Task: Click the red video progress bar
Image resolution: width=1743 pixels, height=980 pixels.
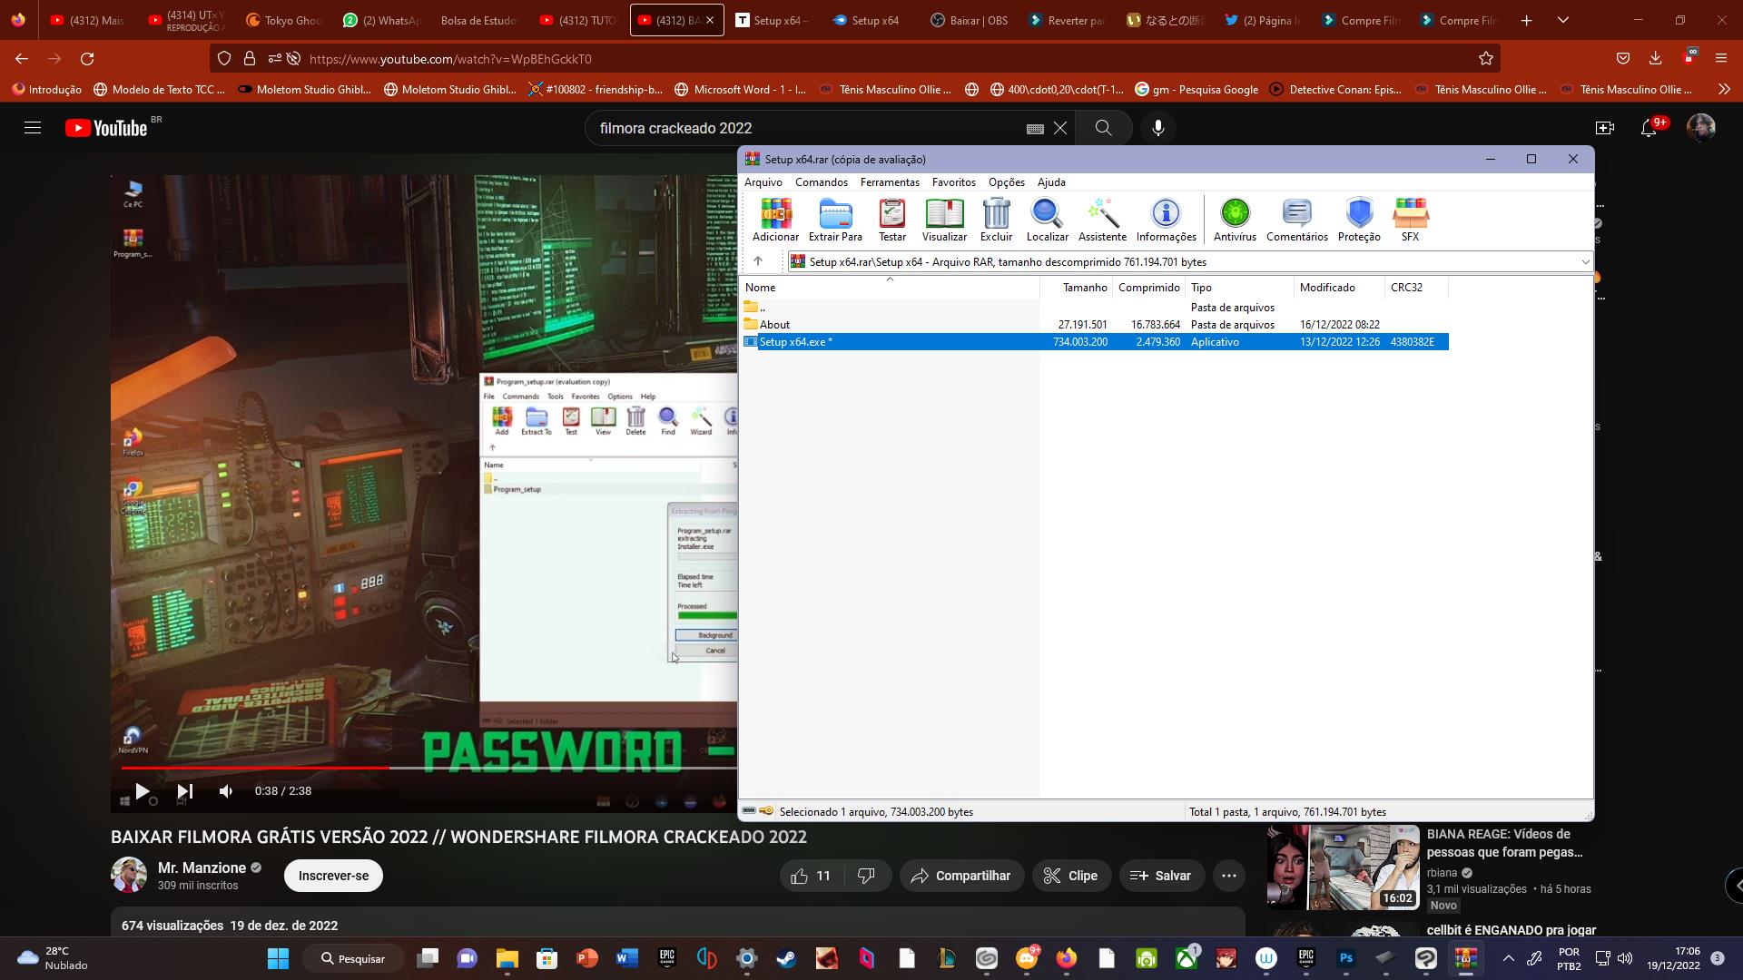Action: click(254, 768)
